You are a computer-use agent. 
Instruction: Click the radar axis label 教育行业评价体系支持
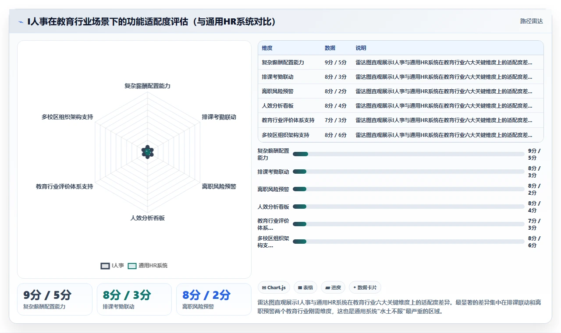[x=64, y=186]
